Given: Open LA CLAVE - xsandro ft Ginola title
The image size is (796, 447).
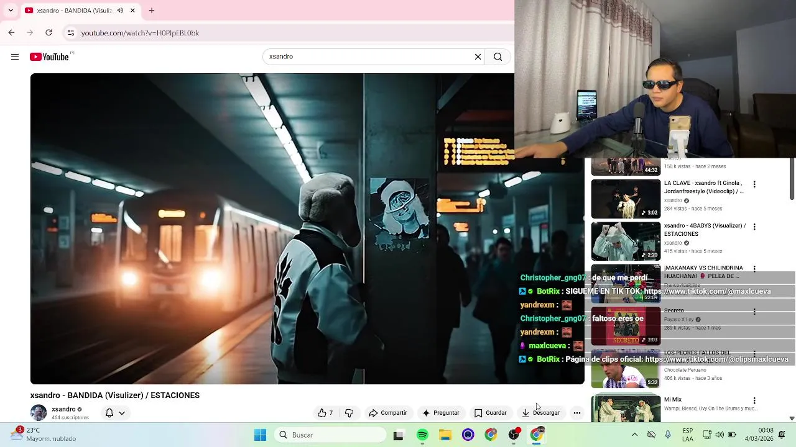Looking at the screenshot, I should click(x=704, y=187).
